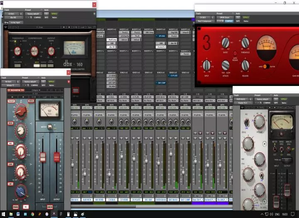Screen dimensions: 299x218
Task: Click the Windows Start button
Action: click(3, 214)
